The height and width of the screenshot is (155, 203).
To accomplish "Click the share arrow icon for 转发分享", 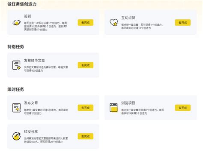I will pyautogui.click(x=17, y=136).
